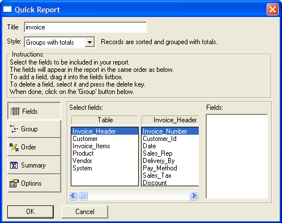Switch to the Summary tab
The image size is (282, 223).
(34, 165)
